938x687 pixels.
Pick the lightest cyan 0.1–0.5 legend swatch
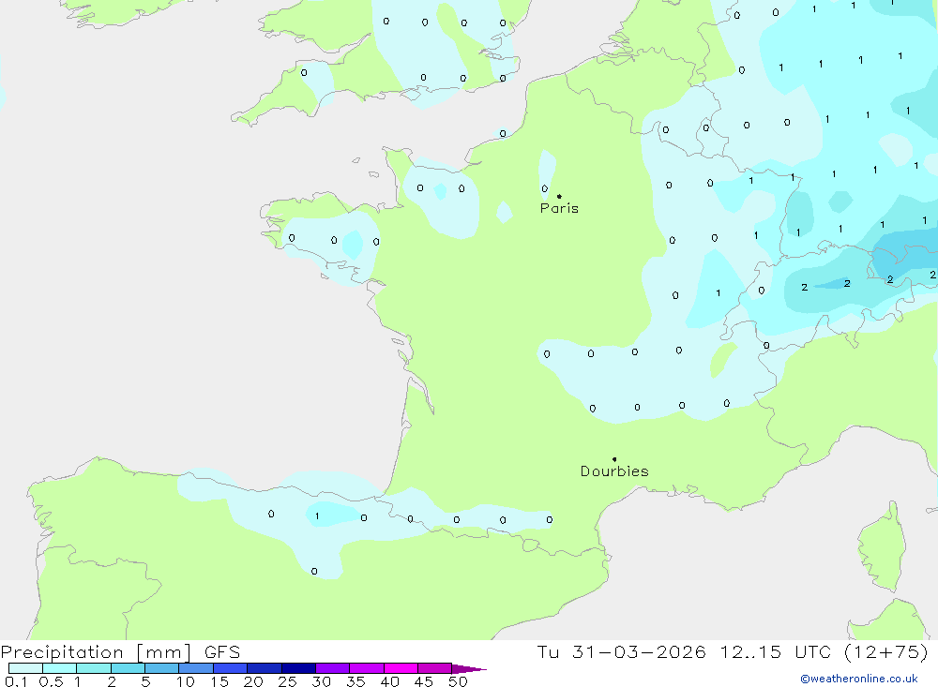pos(25,668)
